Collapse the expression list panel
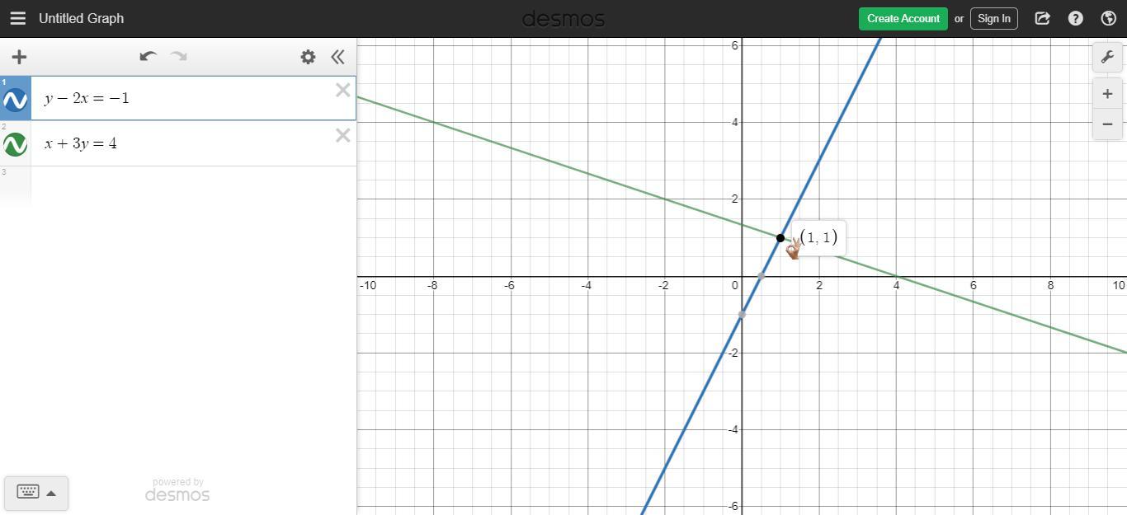 click(x=337, y=57)
